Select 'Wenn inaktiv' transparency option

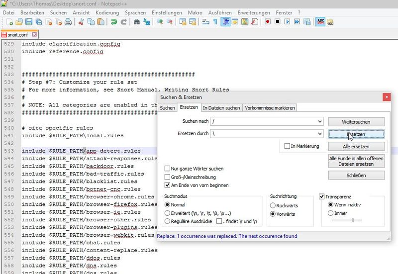330,204
